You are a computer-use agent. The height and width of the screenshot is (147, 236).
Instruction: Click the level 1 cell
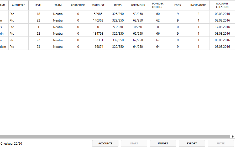pos(38,27)
